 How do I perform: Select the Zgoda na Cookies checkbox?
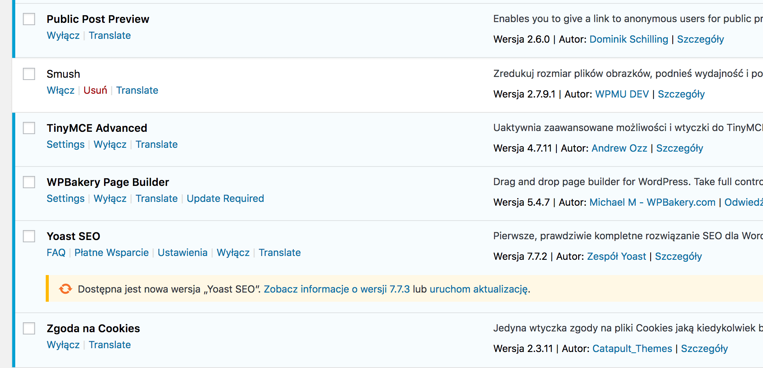29,328
